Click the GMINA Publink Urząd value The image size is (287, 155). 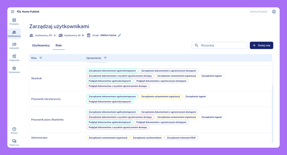(x=108, y=35)
